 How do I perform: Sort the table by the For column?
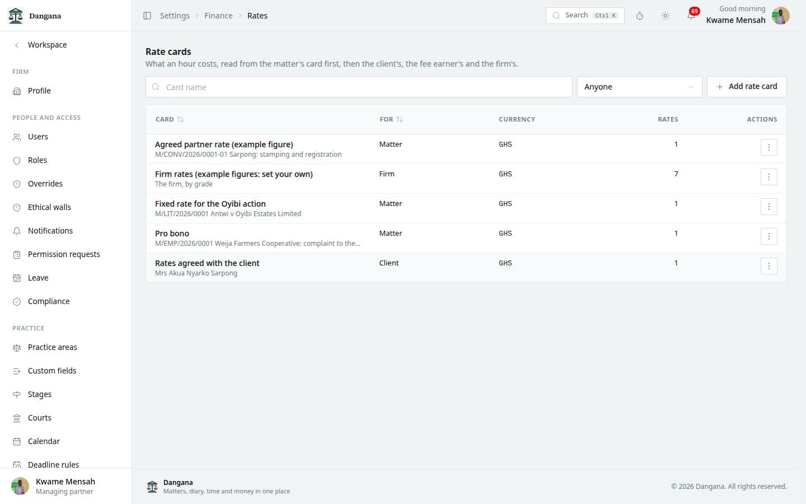[x=391, y=119]
